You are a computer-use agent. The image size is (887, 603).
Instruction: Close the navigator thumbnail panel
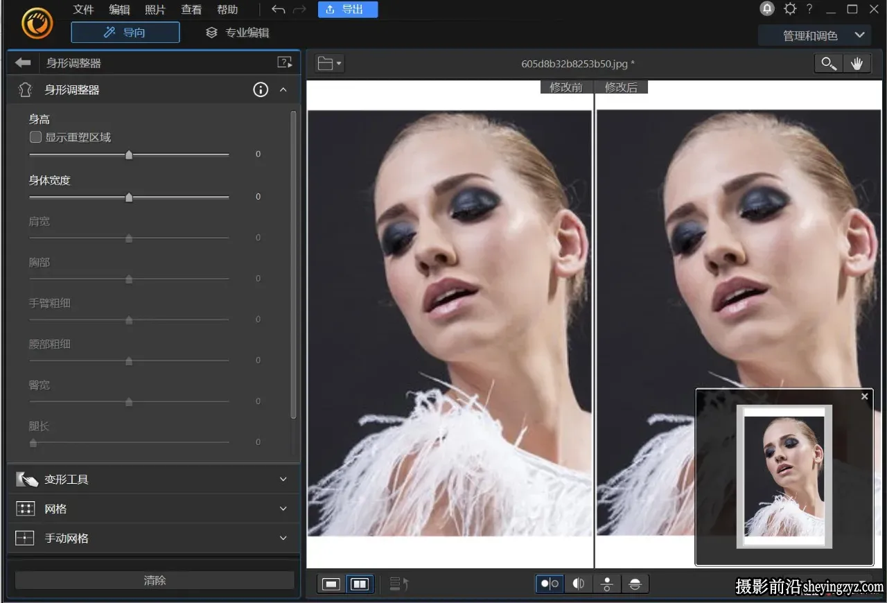[x=864, y=396]
